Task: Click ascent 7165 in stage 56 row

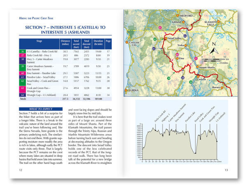Action: pos(76,51)
